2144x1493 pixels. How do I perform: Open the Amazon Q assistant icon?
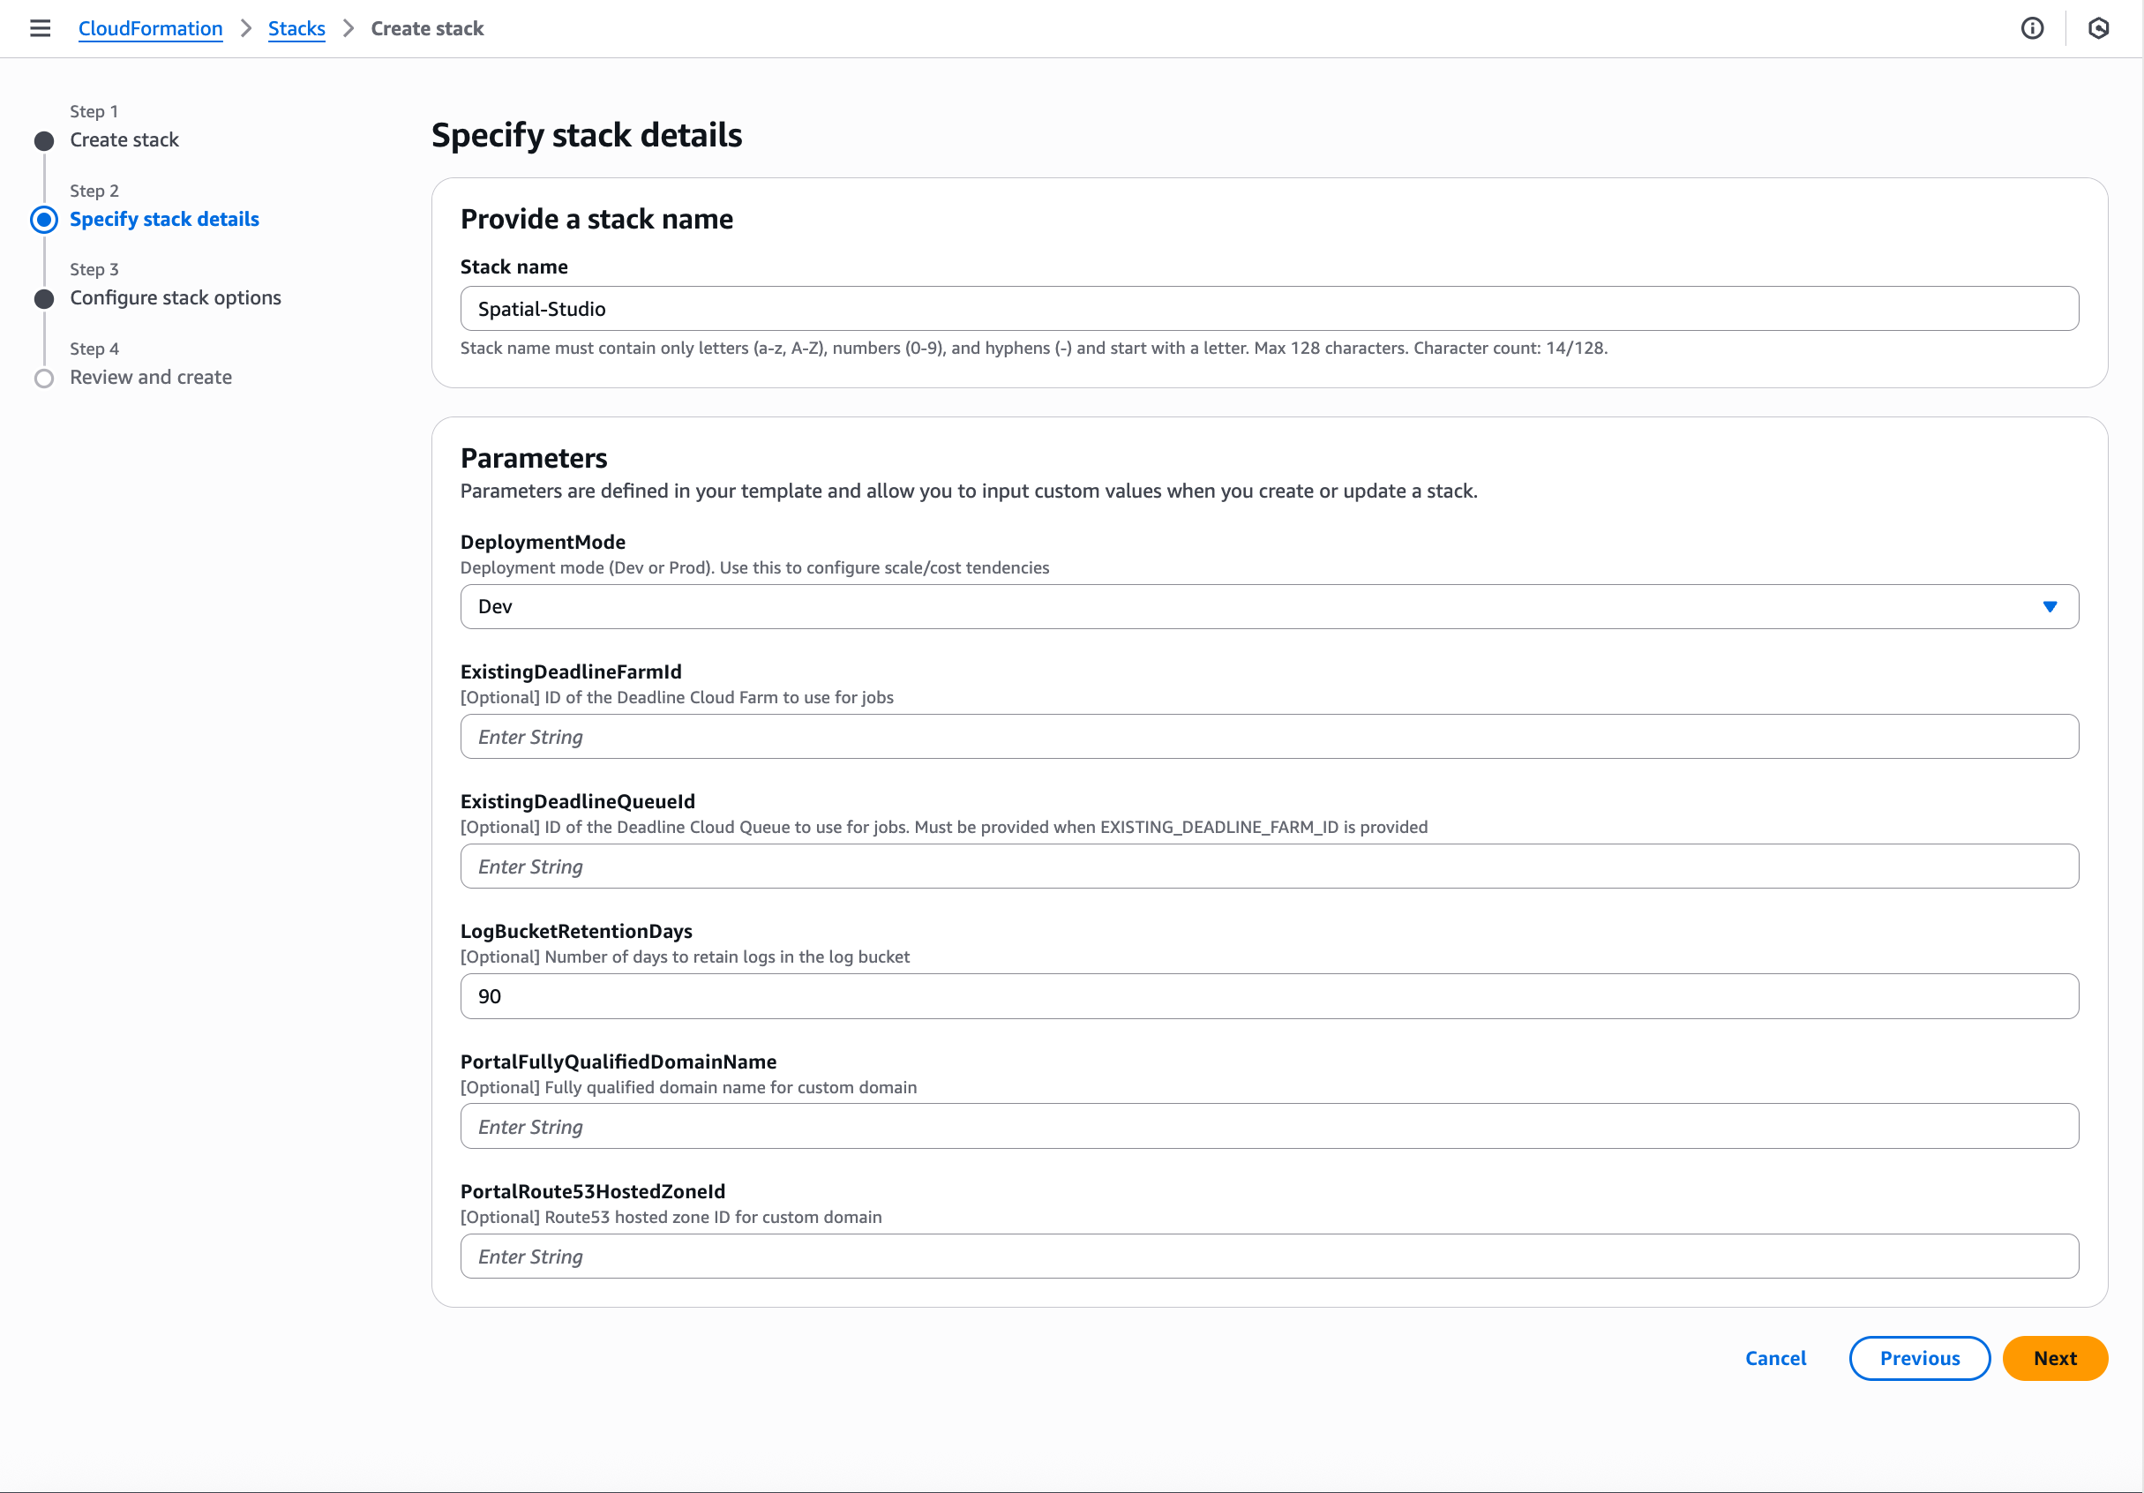(x=2098, y=28)
